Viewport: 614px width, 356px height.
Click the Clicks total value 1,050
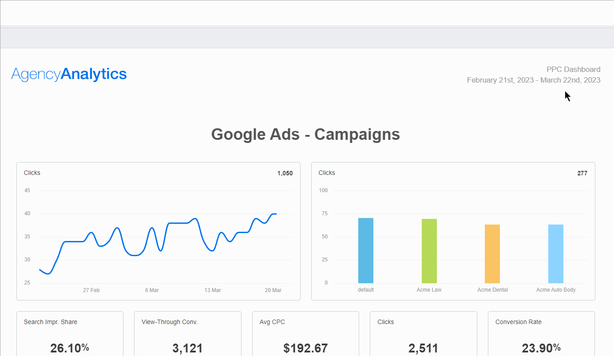pyautogui.click(x=286, y=173)
